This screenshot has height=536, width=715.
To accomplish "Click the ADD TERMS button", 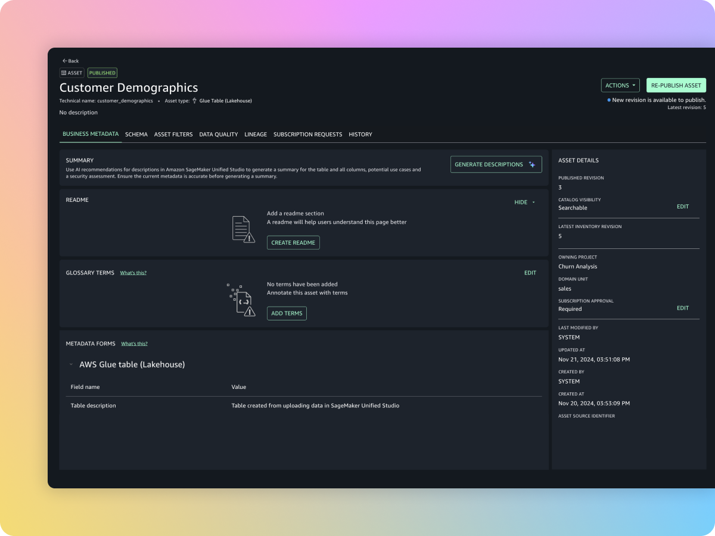I will point(287,313).
